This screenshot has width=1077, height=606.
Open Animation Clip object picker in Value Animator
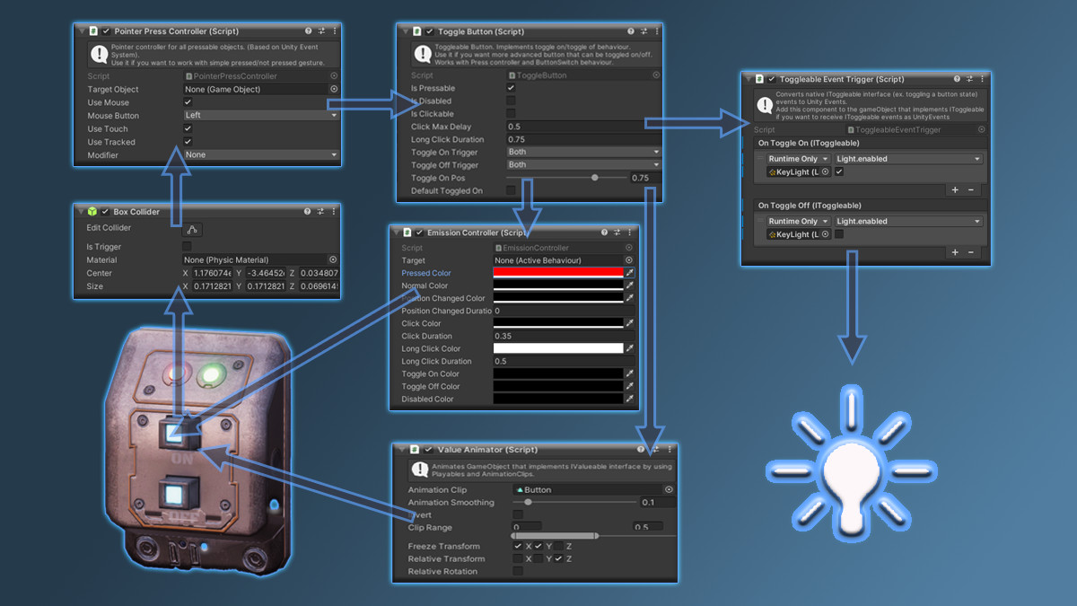point(669,490)
